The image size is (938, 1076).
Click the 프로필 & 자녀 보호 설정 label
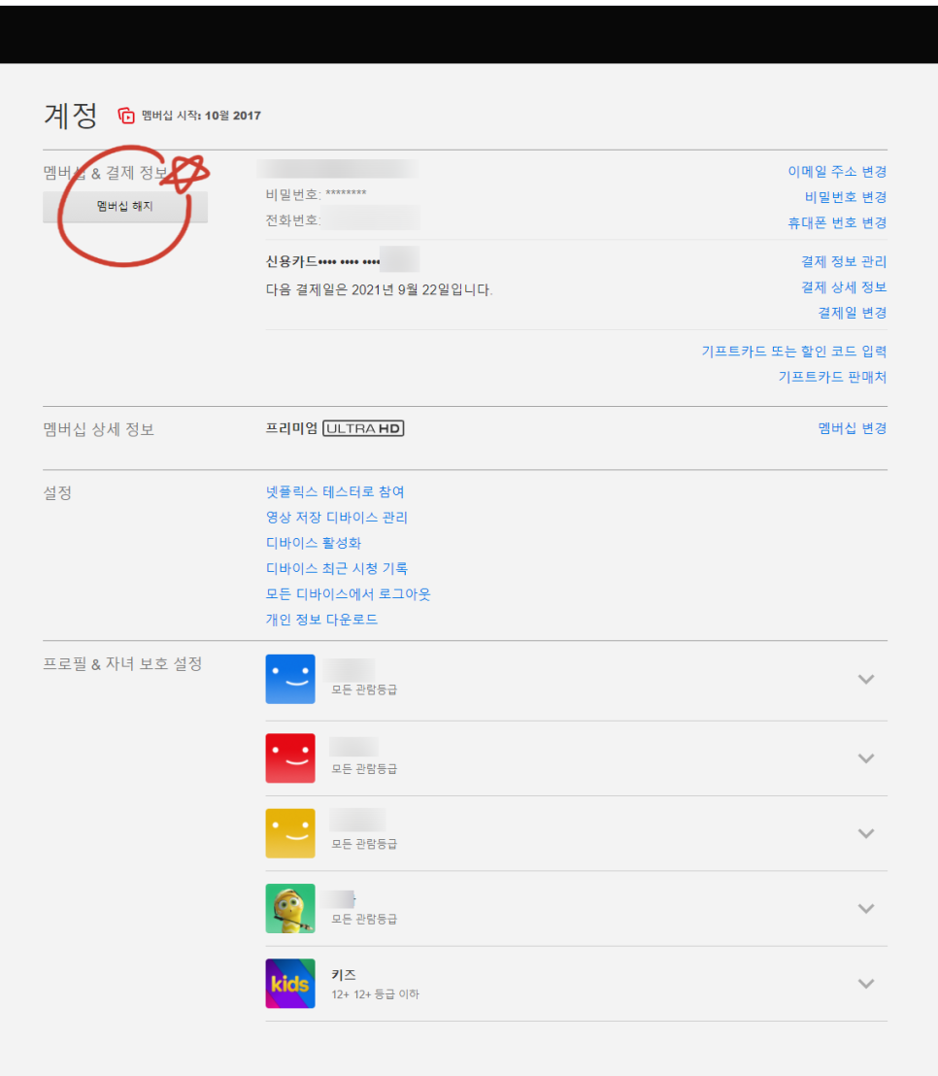pyautogui.click(x=122, y=664)
